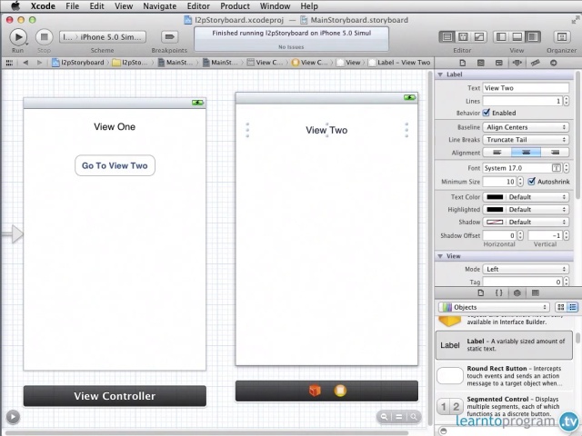Open the scheme selector iPhone 5.0 Simulator
This screenshot has width=582, height=436.
(x=103, y=37)
